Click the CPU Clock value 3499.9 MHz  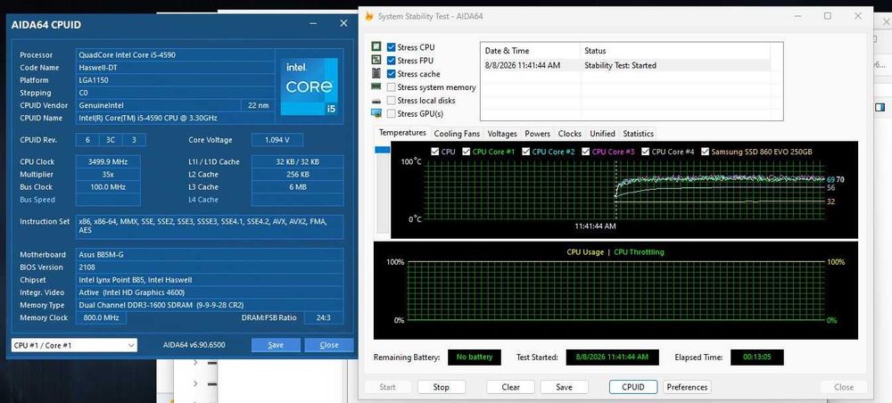pyautogui.click(x=108, y=161)
